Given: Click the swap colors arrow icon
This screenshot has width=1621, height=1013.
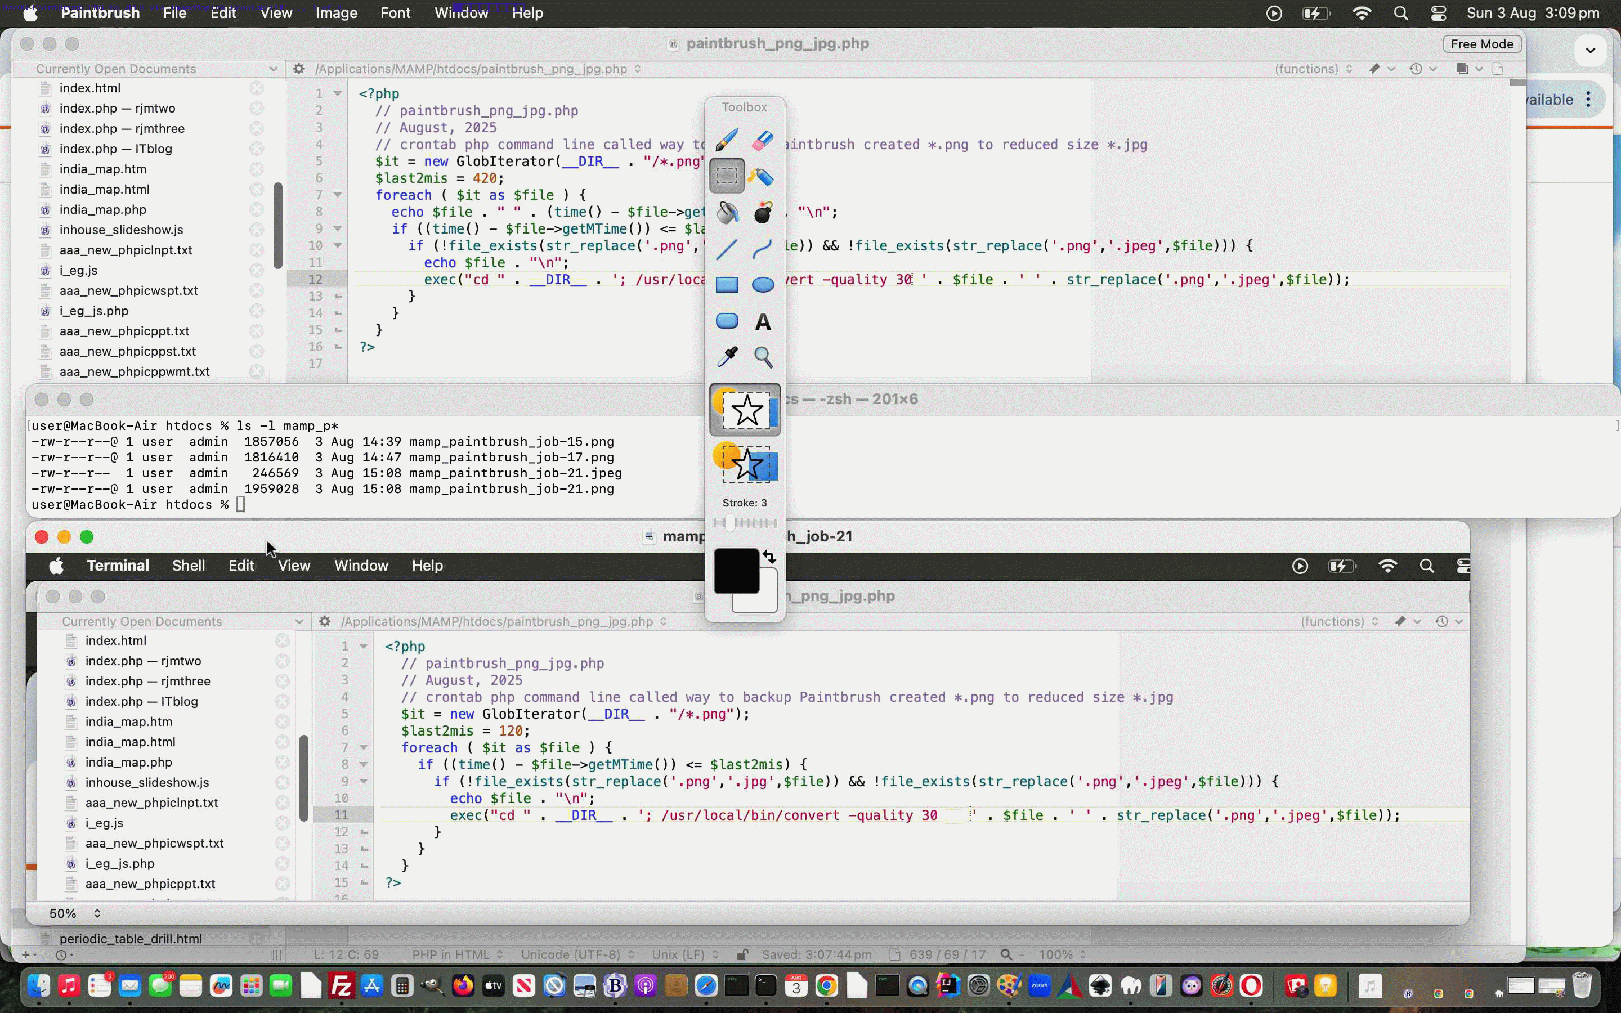Looking at the screenshot, I should tap(769, 557).
